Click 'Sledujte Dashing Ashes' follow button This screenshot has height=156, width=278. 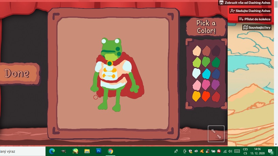coord(250,11)
